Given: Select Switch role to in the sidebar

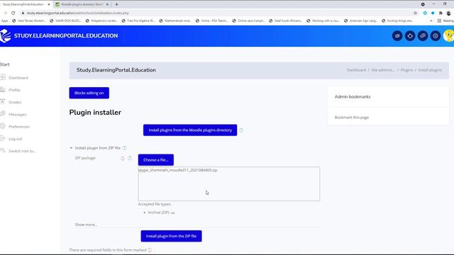Looking at the screenshot, I should coord(22,151).
